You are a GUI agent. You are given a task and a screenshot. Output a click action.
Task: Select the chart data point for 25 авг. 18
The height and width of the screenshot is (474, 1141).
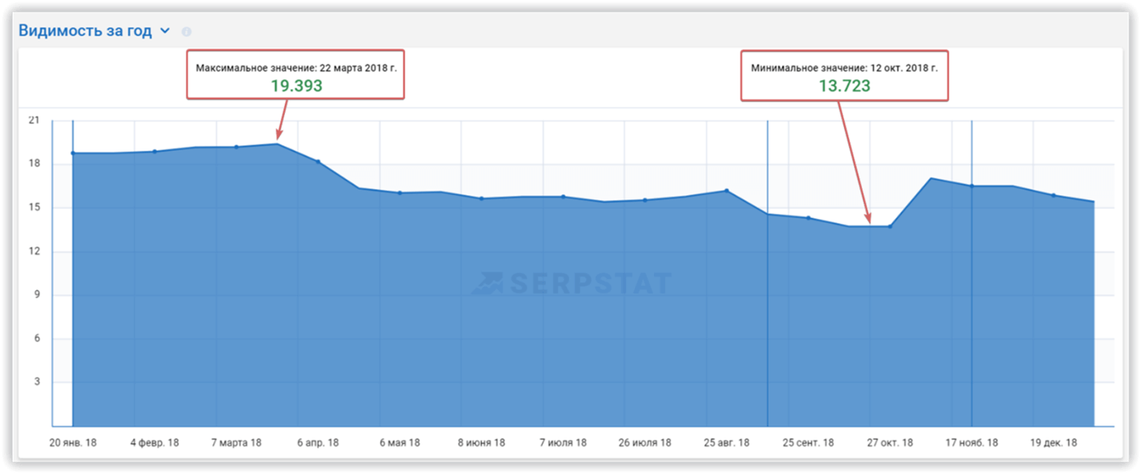pyautogui.click(x=727, y=191)
